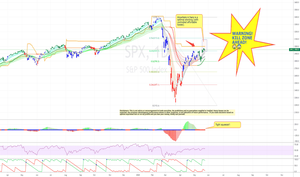Click the first scared-face emoji in the star
The width and height of the screenshot is (300, 177).
tap(234, 47)
